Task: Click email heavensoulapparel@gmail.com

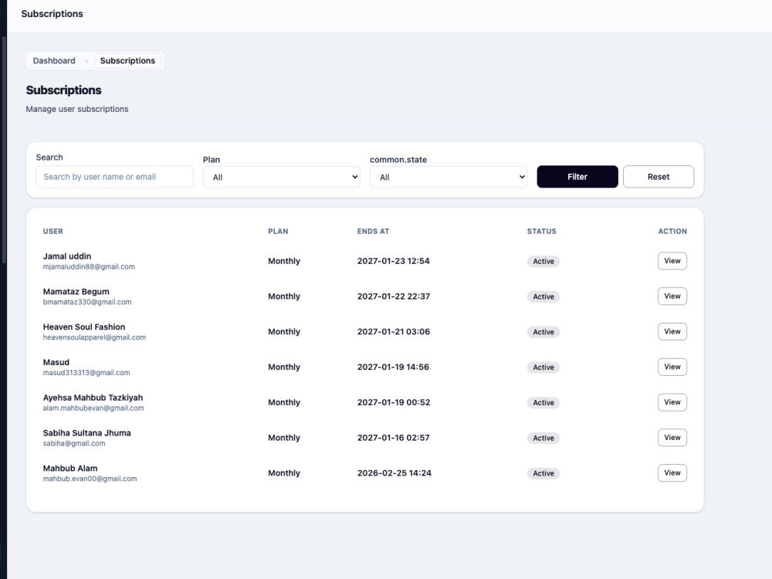Action: point(94,338)
